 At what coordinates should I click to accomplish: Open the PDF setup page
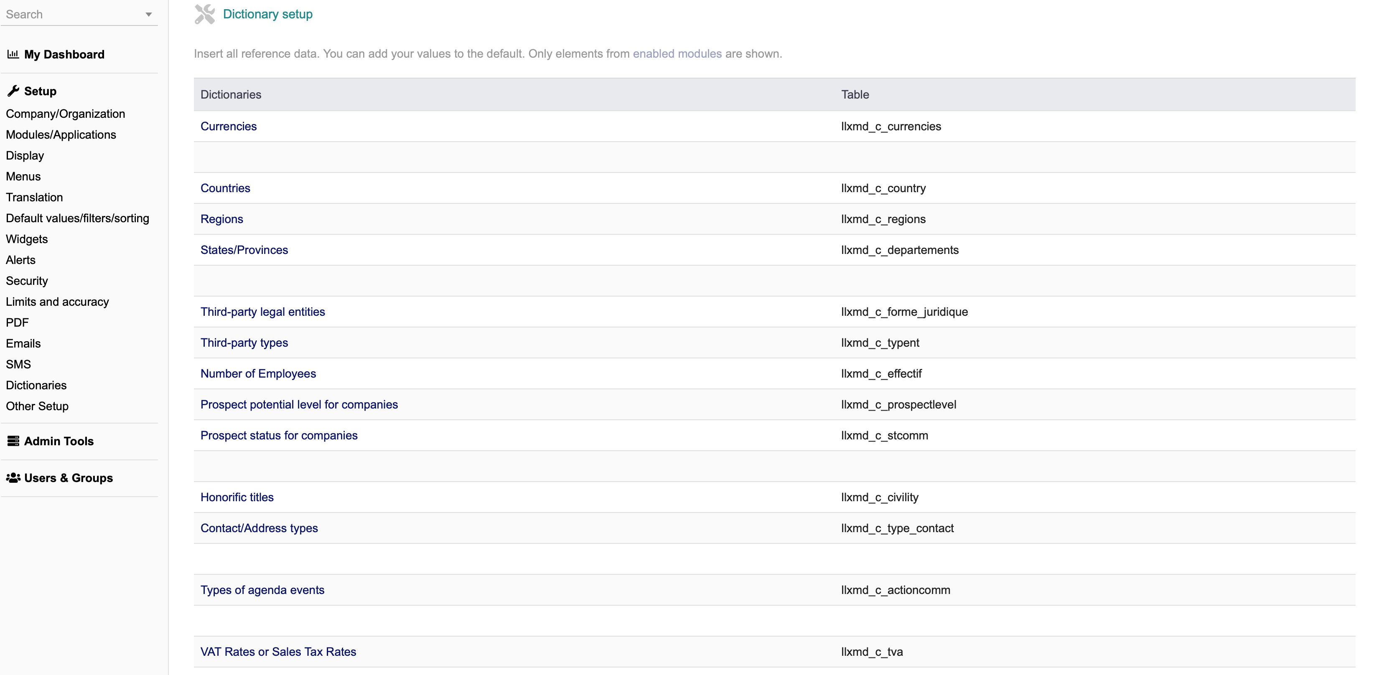click(17, 322)
